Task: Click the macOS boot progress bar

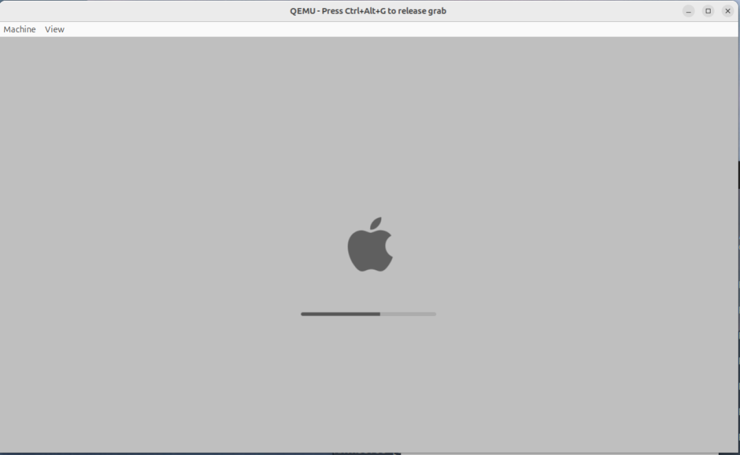Action: pos(368,314)
